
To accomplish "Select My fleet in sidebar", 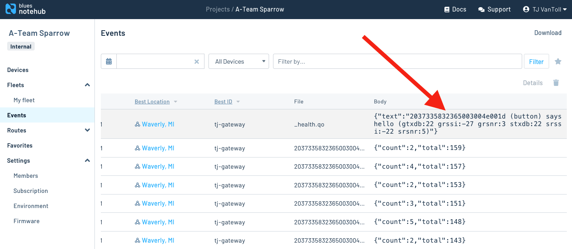I will click(x=24, y=100).
